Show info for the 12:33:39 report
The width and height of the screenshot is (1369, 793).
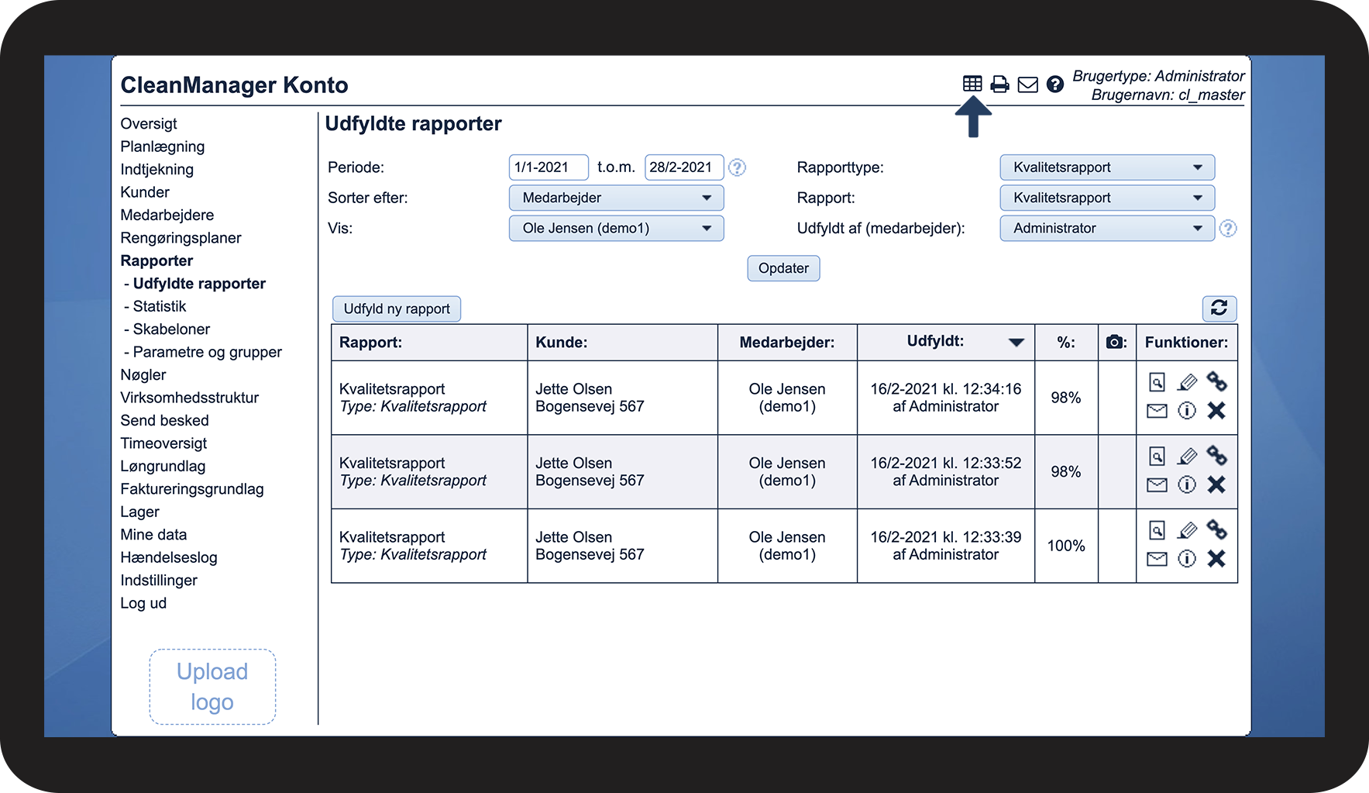coord(1187,559)
